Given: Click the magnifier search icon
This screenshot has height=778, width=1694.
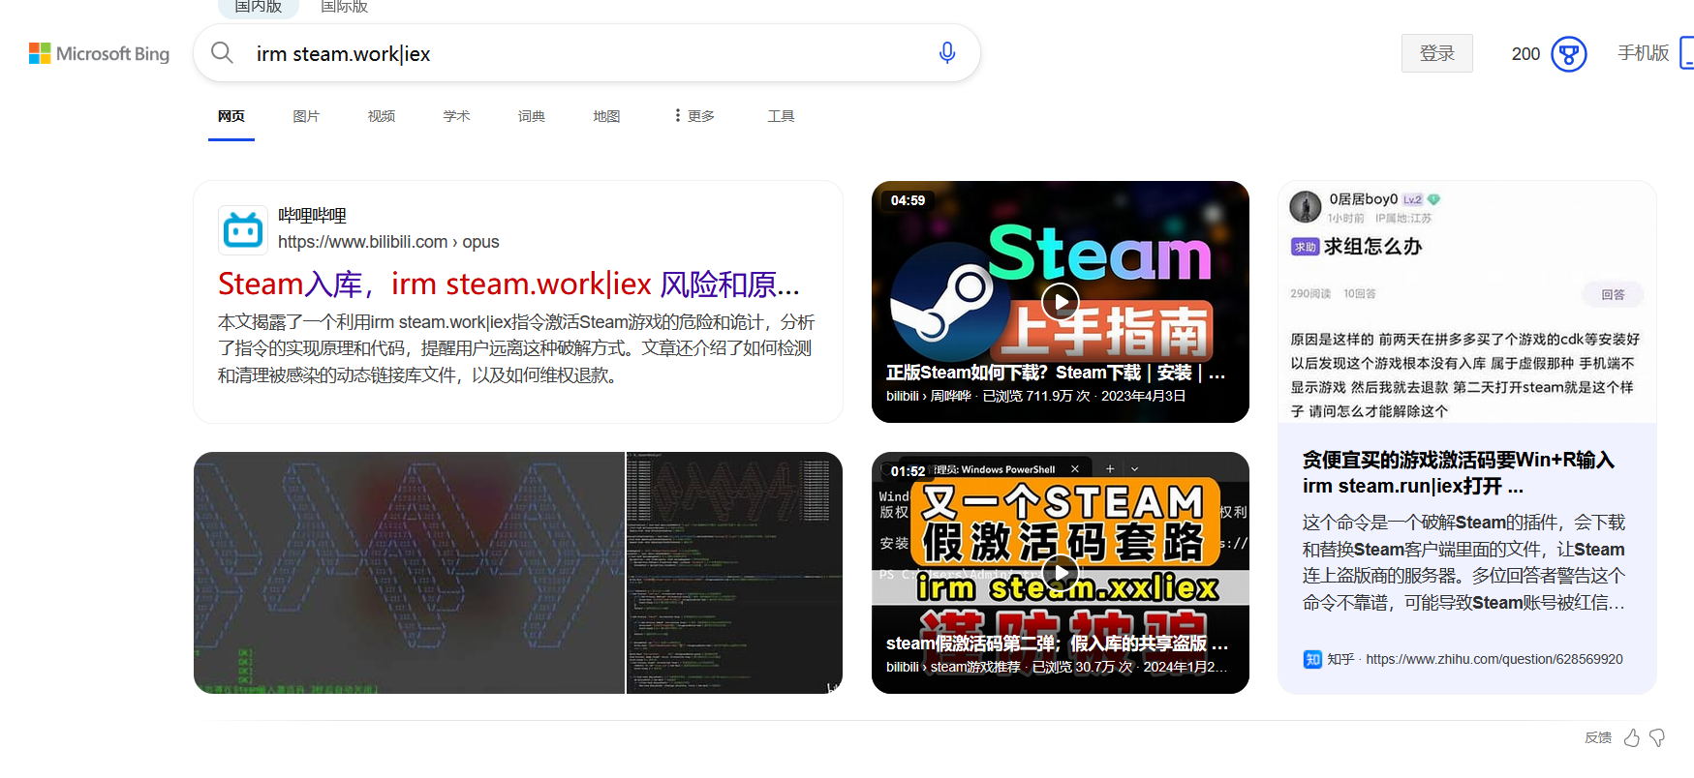Looking at the screenshot, I should coord(222,52).
